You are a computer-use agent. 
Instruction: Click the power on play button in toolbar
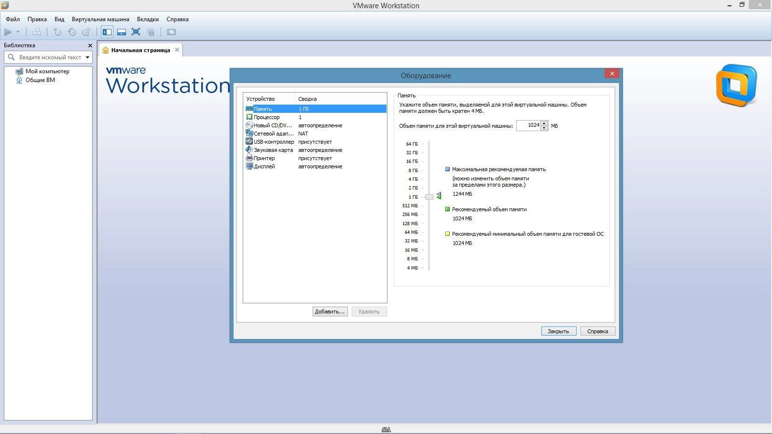pos(8,32)
